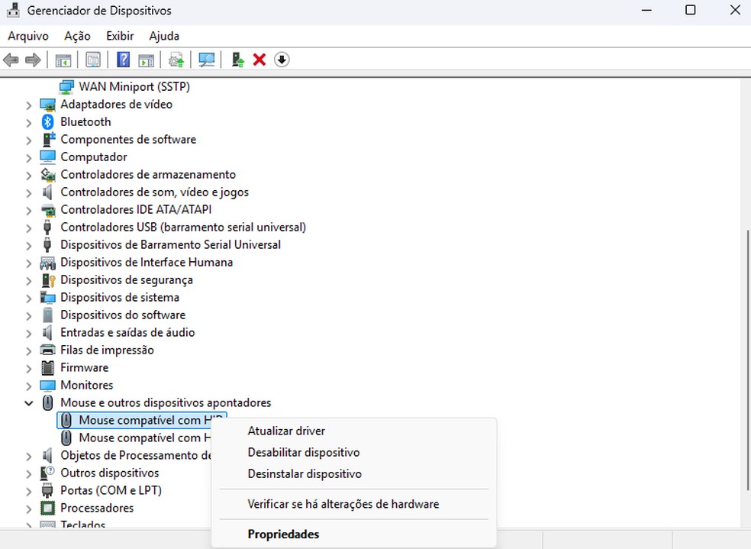751x549 pixels.
Task: Select the Dispositivos de segurança label
Action: [127, 279]
